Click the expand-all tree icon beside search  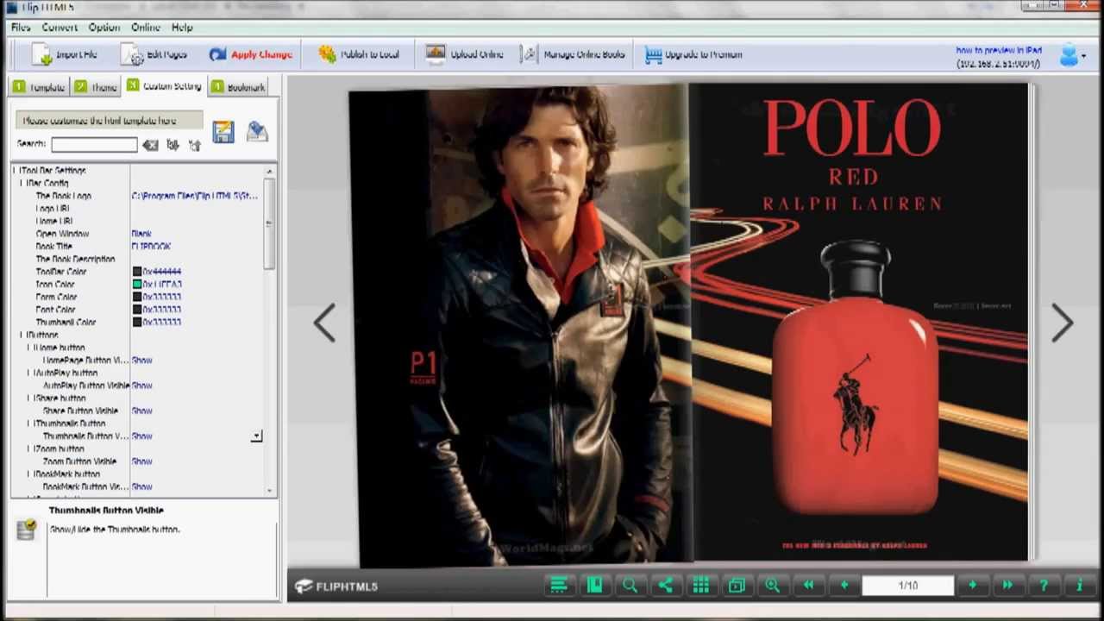172,145
